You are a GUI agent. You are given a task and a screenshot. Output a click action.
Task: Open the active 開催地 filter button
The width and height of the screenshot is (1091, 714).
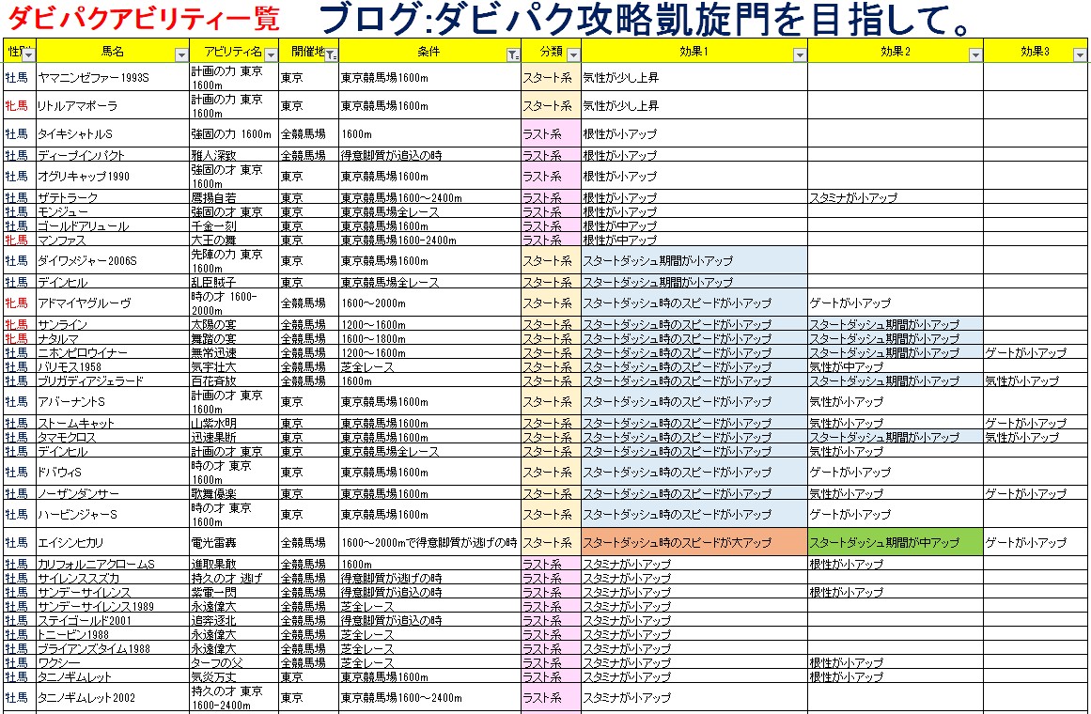(331, 54)
